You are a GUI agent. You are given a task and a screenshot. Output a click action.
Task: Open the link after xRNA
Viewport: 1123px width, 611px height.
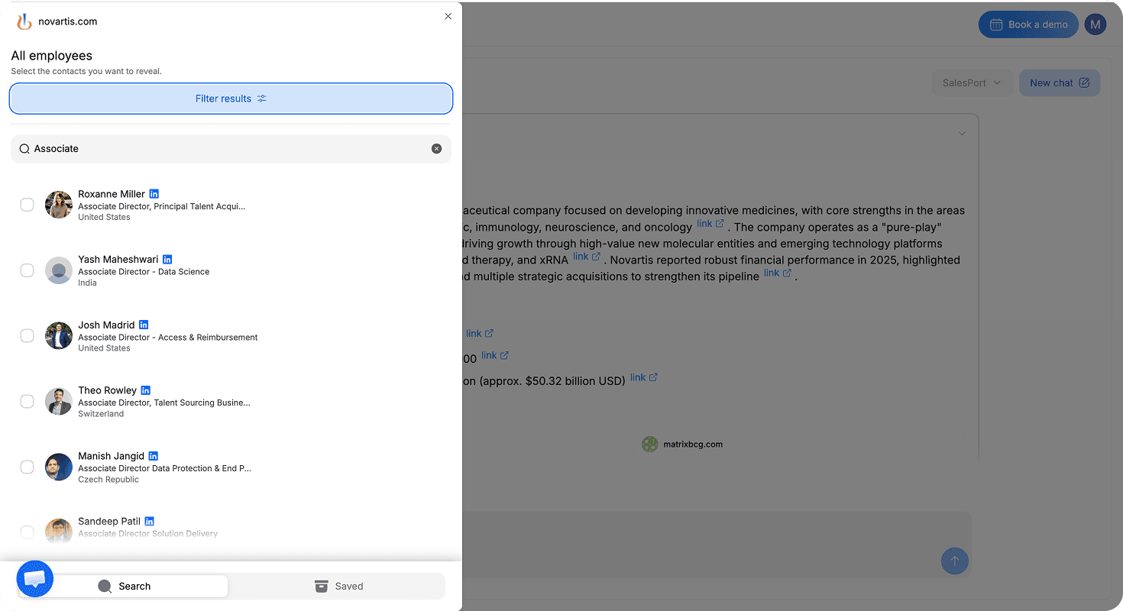(x=587, y=257)
